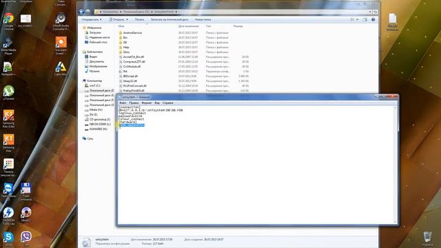Open Viber desktop shortcut
This screenshot has height=248, width=441.
click(x=26, y=238)
